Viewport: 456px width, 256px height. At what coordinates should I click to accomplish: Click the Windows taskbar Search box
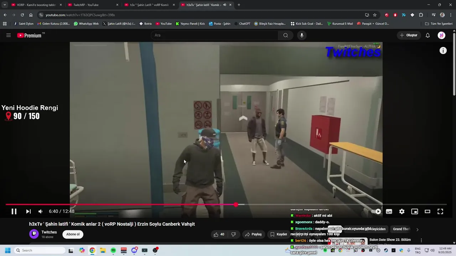pos(40,250)
